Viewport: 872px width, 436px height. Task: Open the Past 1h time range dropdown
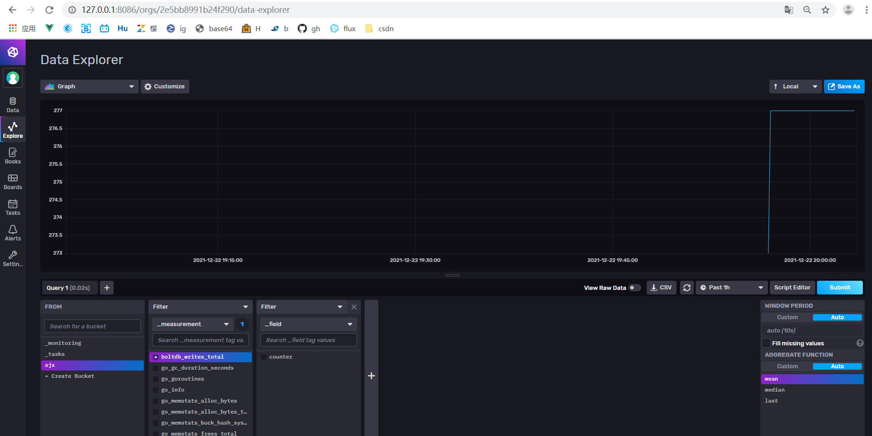731,287
